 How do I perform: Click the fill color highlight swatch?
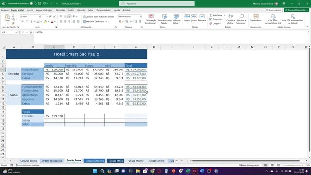[45, 21]
